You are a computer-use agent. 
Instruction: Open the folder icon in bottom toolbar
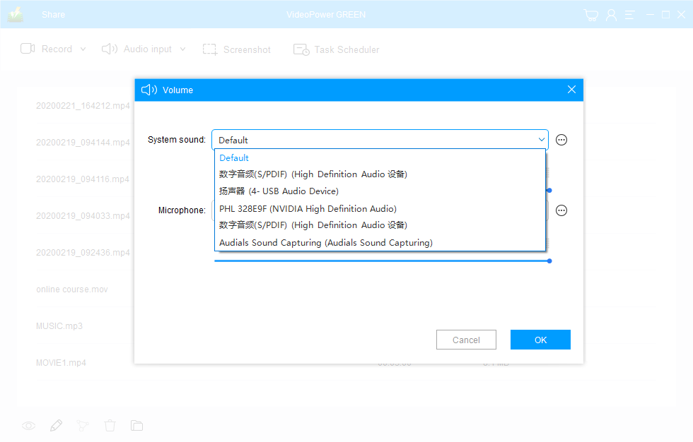(x=136, y=426)
